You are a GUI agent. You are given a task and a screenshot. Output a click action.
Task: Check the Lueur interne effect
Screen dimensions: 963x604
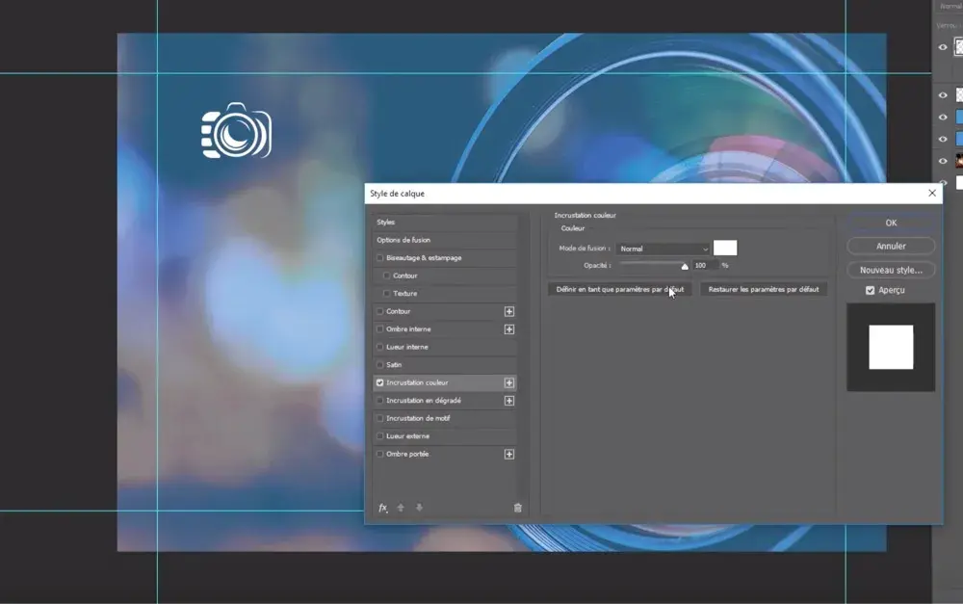379,347
